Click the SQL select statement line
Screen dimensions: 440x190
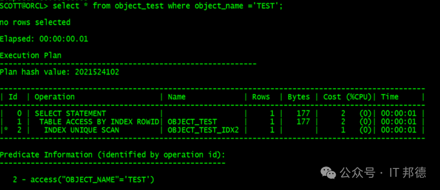click(x=141, y=6)
